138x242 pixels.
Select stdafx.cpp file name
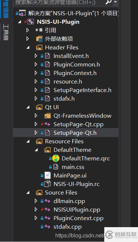tap(67, 227)
